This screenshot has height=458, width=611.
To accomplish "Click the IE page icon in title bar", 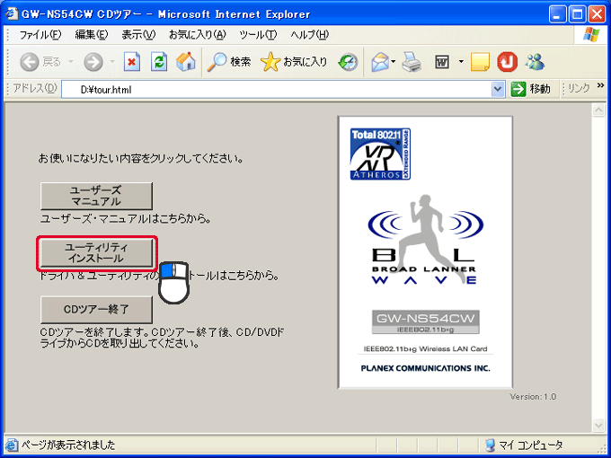I will click(x=12, y=13).
